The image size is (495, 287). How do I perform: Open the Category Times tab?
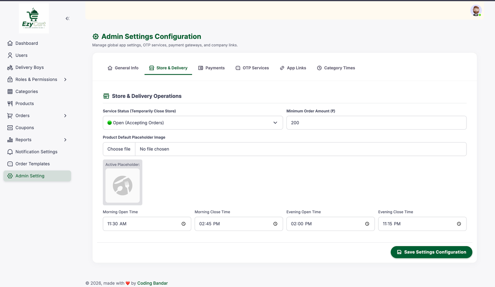click(336, 68)
